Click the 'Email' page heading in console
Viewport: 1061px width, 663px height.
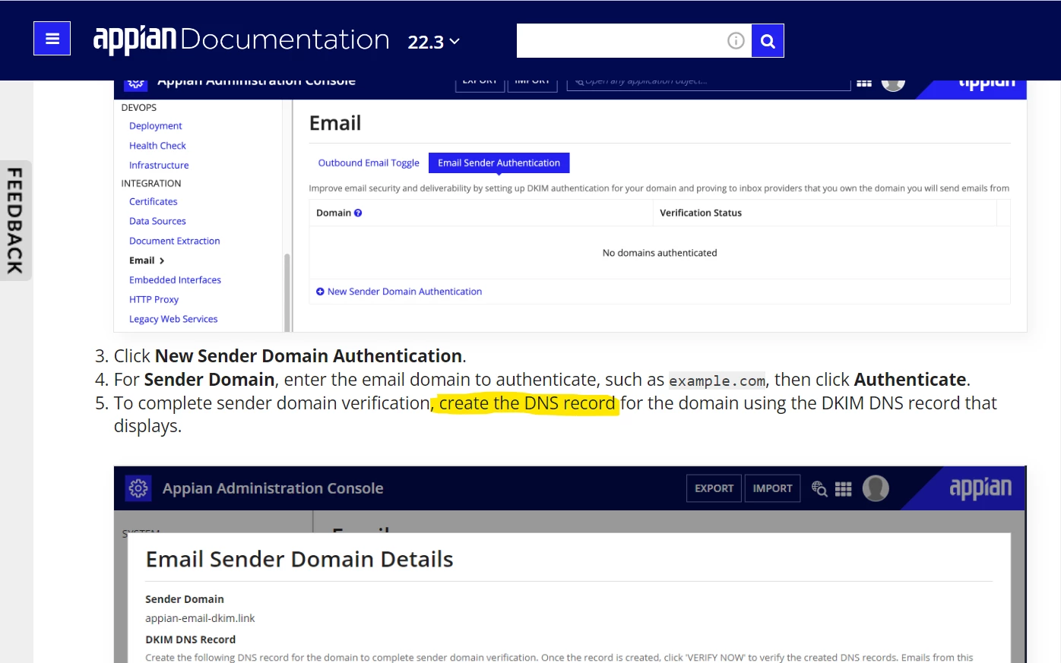pos(335,123)
